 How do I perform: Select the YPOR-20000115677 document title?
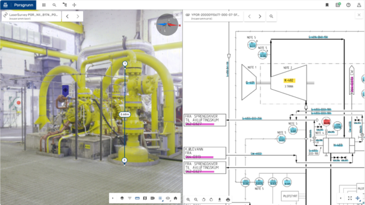tap(215, 15)
